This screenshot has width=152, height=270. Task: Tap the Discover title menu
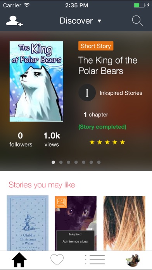pyautogui.click(x=76, y=21)
